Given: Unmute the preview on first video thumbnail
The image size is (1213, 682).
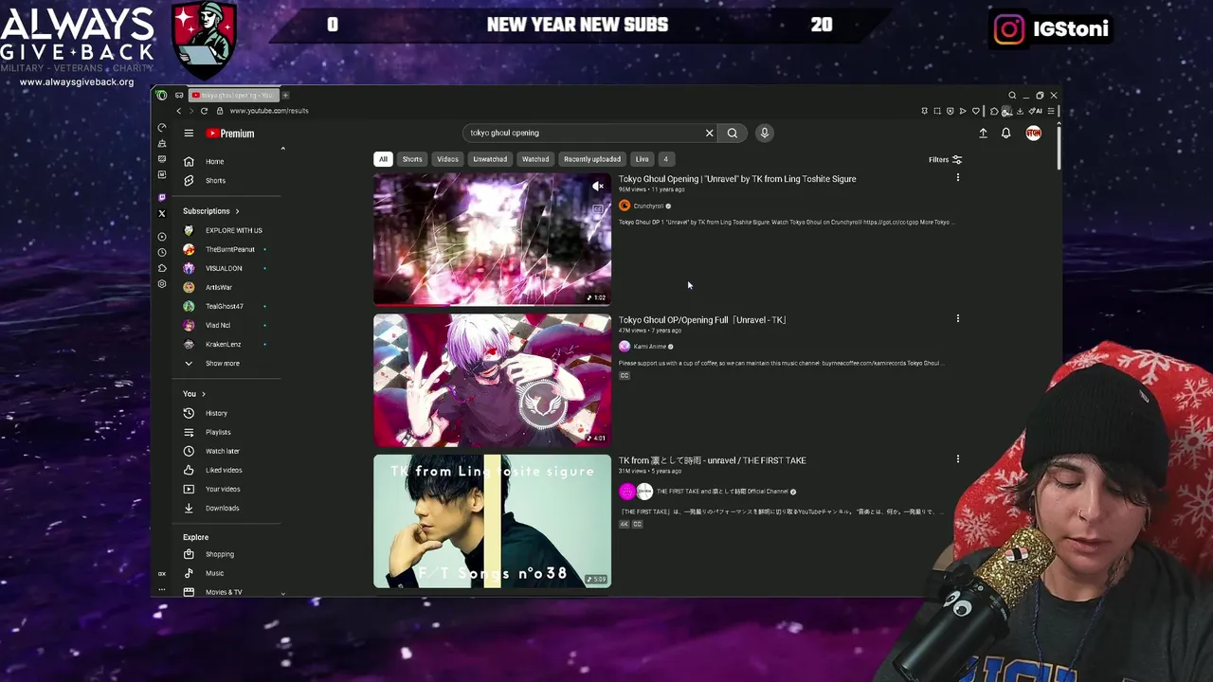Looking at the screenshot, I should (598, 187).
